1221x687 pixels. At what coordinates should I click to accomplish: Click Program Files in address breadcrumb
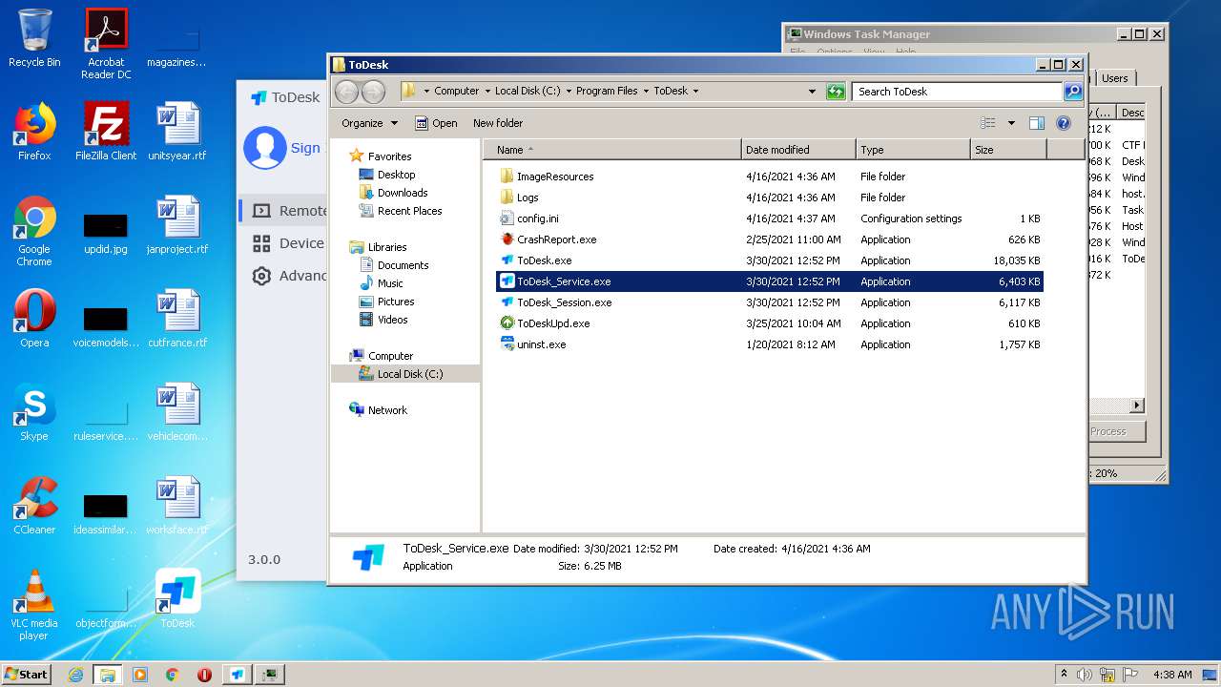607,92
